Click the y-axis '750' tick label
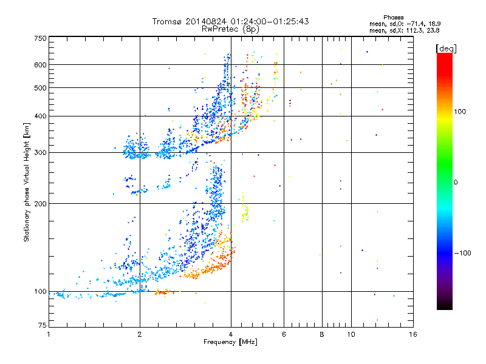 pos(40,38)
